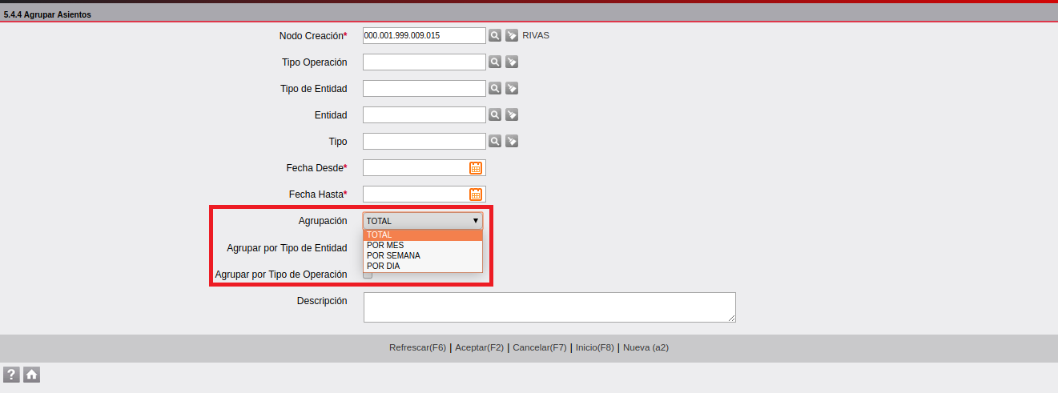1058x393 pixels.
Task: Clear the Nodo Creación field with the eraser icon
Action: pos(512,35)
